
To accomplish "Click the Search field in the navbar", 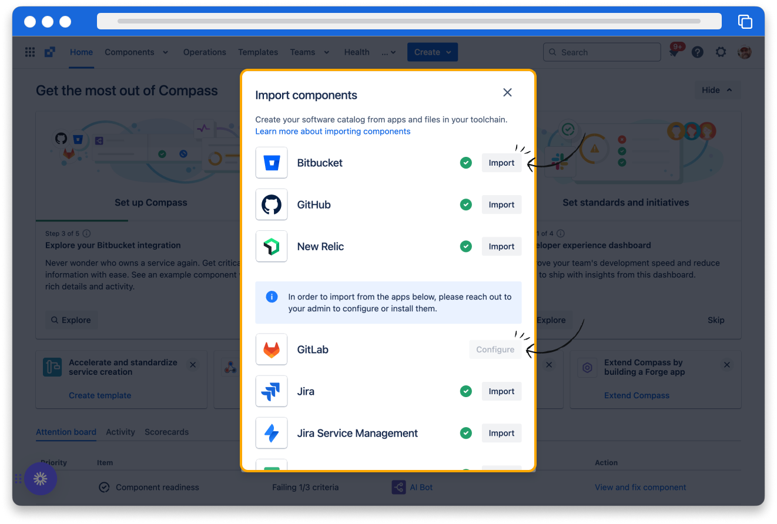I will click(x=602, y=52).
